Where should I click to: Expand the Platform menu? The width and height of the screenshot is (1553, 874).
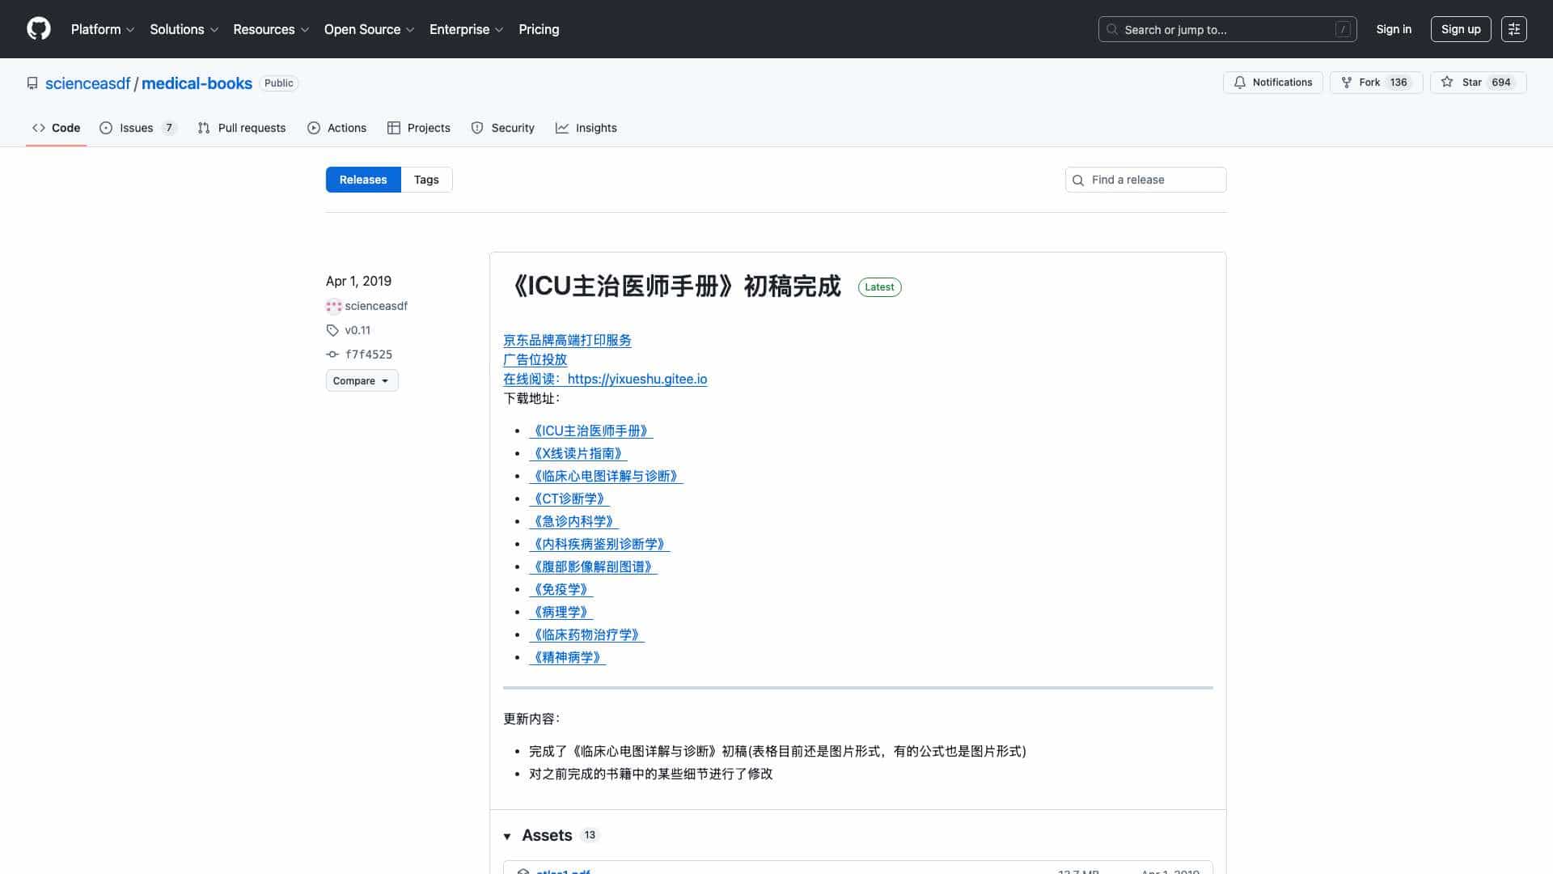click(x=103, y=29)
